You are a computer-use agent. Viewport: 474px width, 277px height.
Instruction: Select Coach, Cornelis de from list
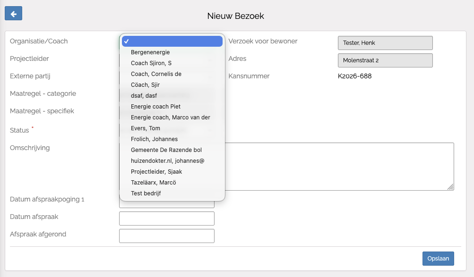(156, 74)
